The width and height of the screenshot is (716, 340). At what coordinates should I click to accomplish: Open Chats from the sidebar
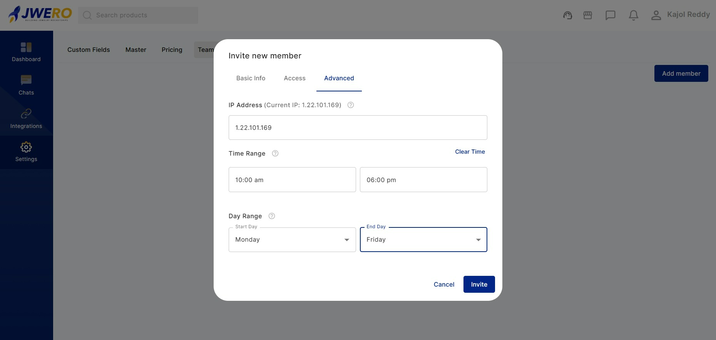click(x=26, y=85)
